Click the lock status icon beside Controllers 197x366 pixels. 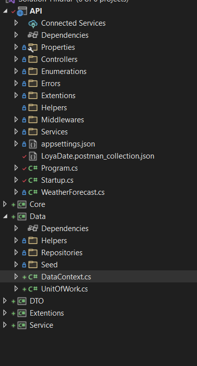click(24, 59)
